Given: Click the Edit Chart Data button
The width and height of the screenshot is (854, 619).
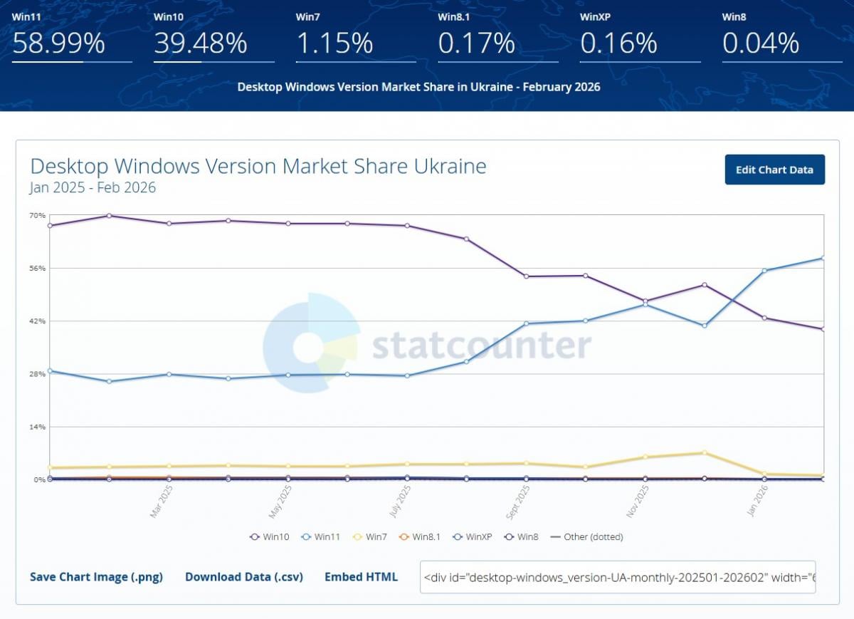Looking at the screenshot, I should 774,170.
